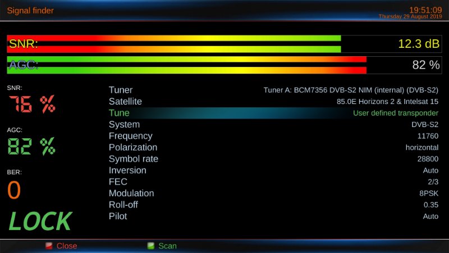Change the horizontal polarization value

click(422, 147)
